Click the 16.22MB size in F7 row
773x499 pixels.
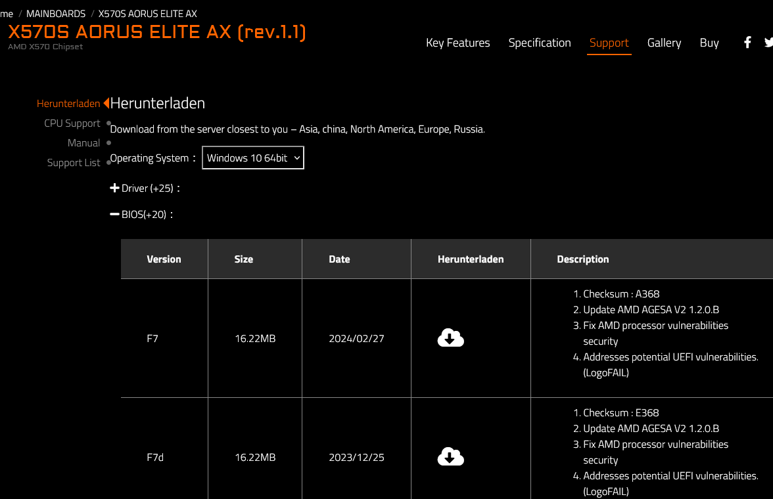[x=255, y=338]
